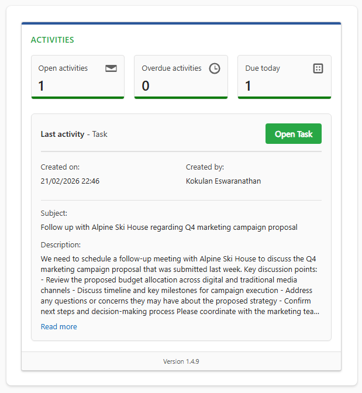This screenshot has height=393, width=362.
Task: Click the Created by label
Action: pos(205,167)
